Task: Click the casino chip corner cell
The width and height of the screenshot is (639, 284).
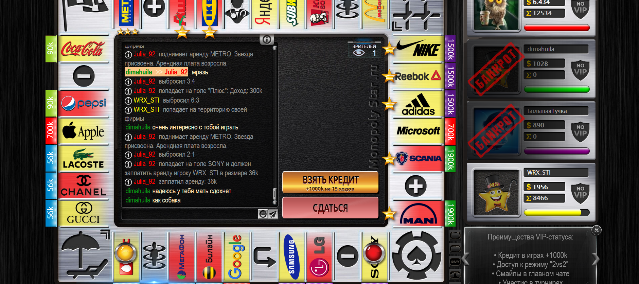Action: [x=417, y=256]
